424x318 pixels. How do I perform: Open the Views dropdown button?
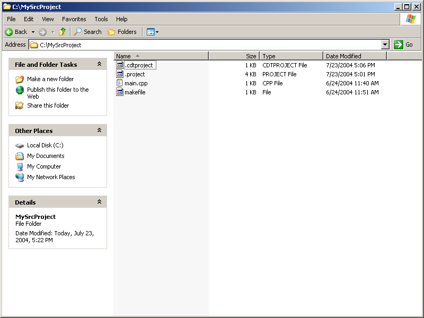152,32
